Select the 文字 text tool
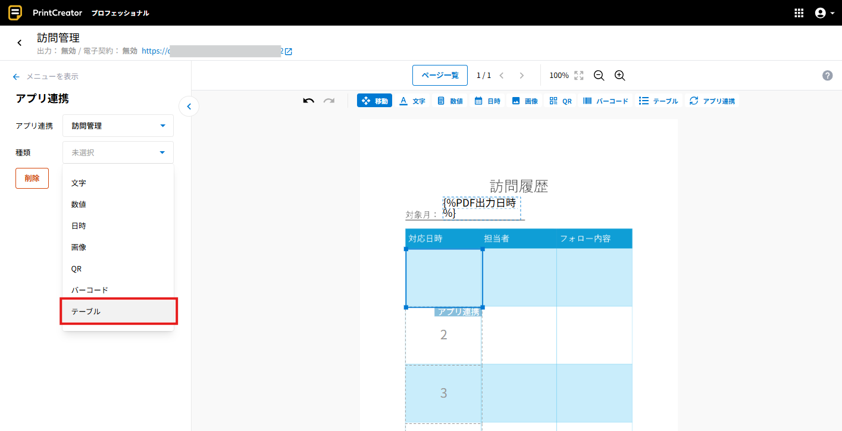 [x=412, y=101]
